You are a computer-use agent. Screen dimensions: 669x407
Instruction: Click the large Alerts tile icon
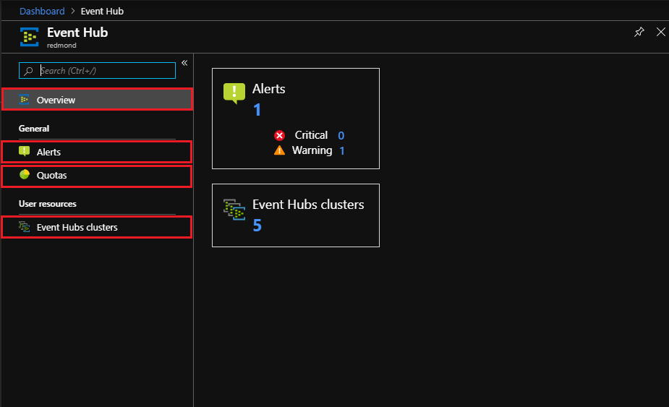(x=234, y=93)
